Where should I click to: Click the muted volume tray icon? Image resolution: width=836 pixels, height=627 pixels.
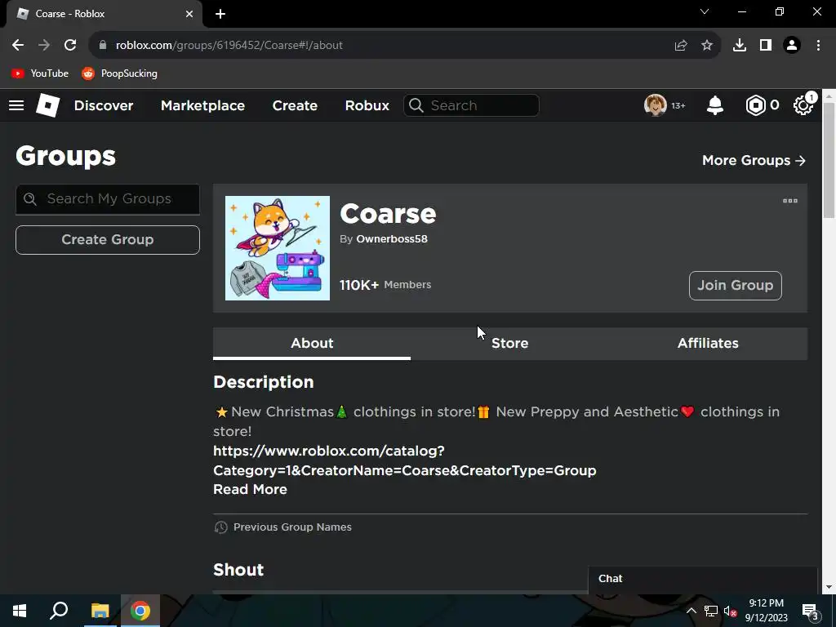(731, 611)
